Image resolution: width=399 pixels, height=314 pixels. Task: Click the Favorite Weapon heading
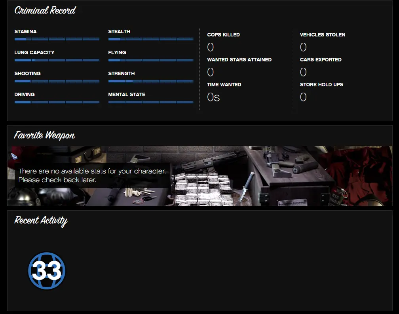(x=44, y=135)
